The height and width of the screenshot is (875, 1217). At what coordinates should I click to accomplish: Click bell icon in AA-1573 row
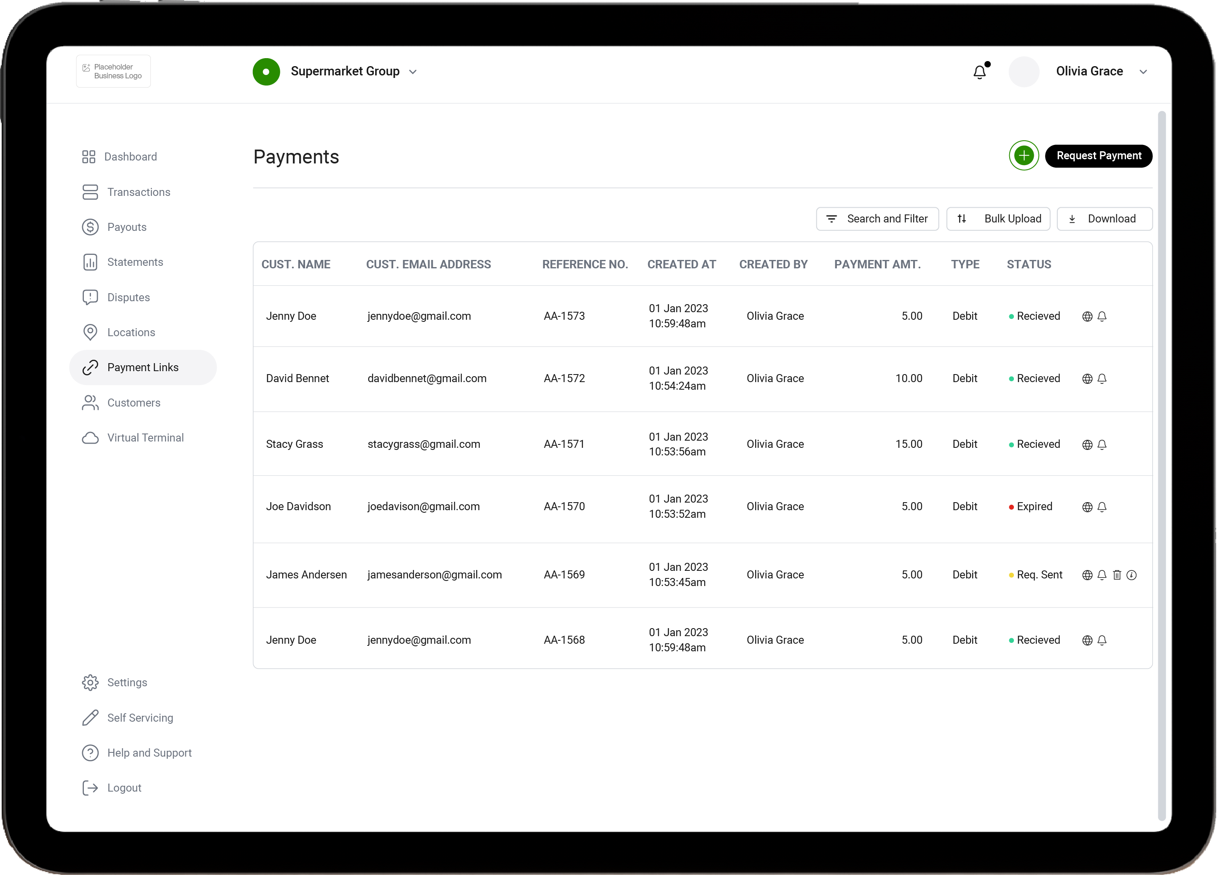point(1102,316)
